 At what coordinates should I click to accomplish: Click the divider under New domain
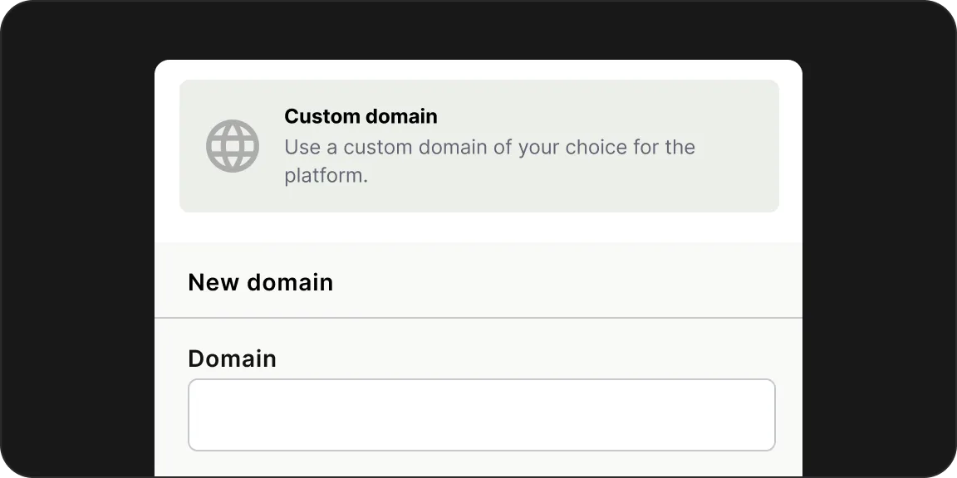pyautogui.click(x=478, y=316)
